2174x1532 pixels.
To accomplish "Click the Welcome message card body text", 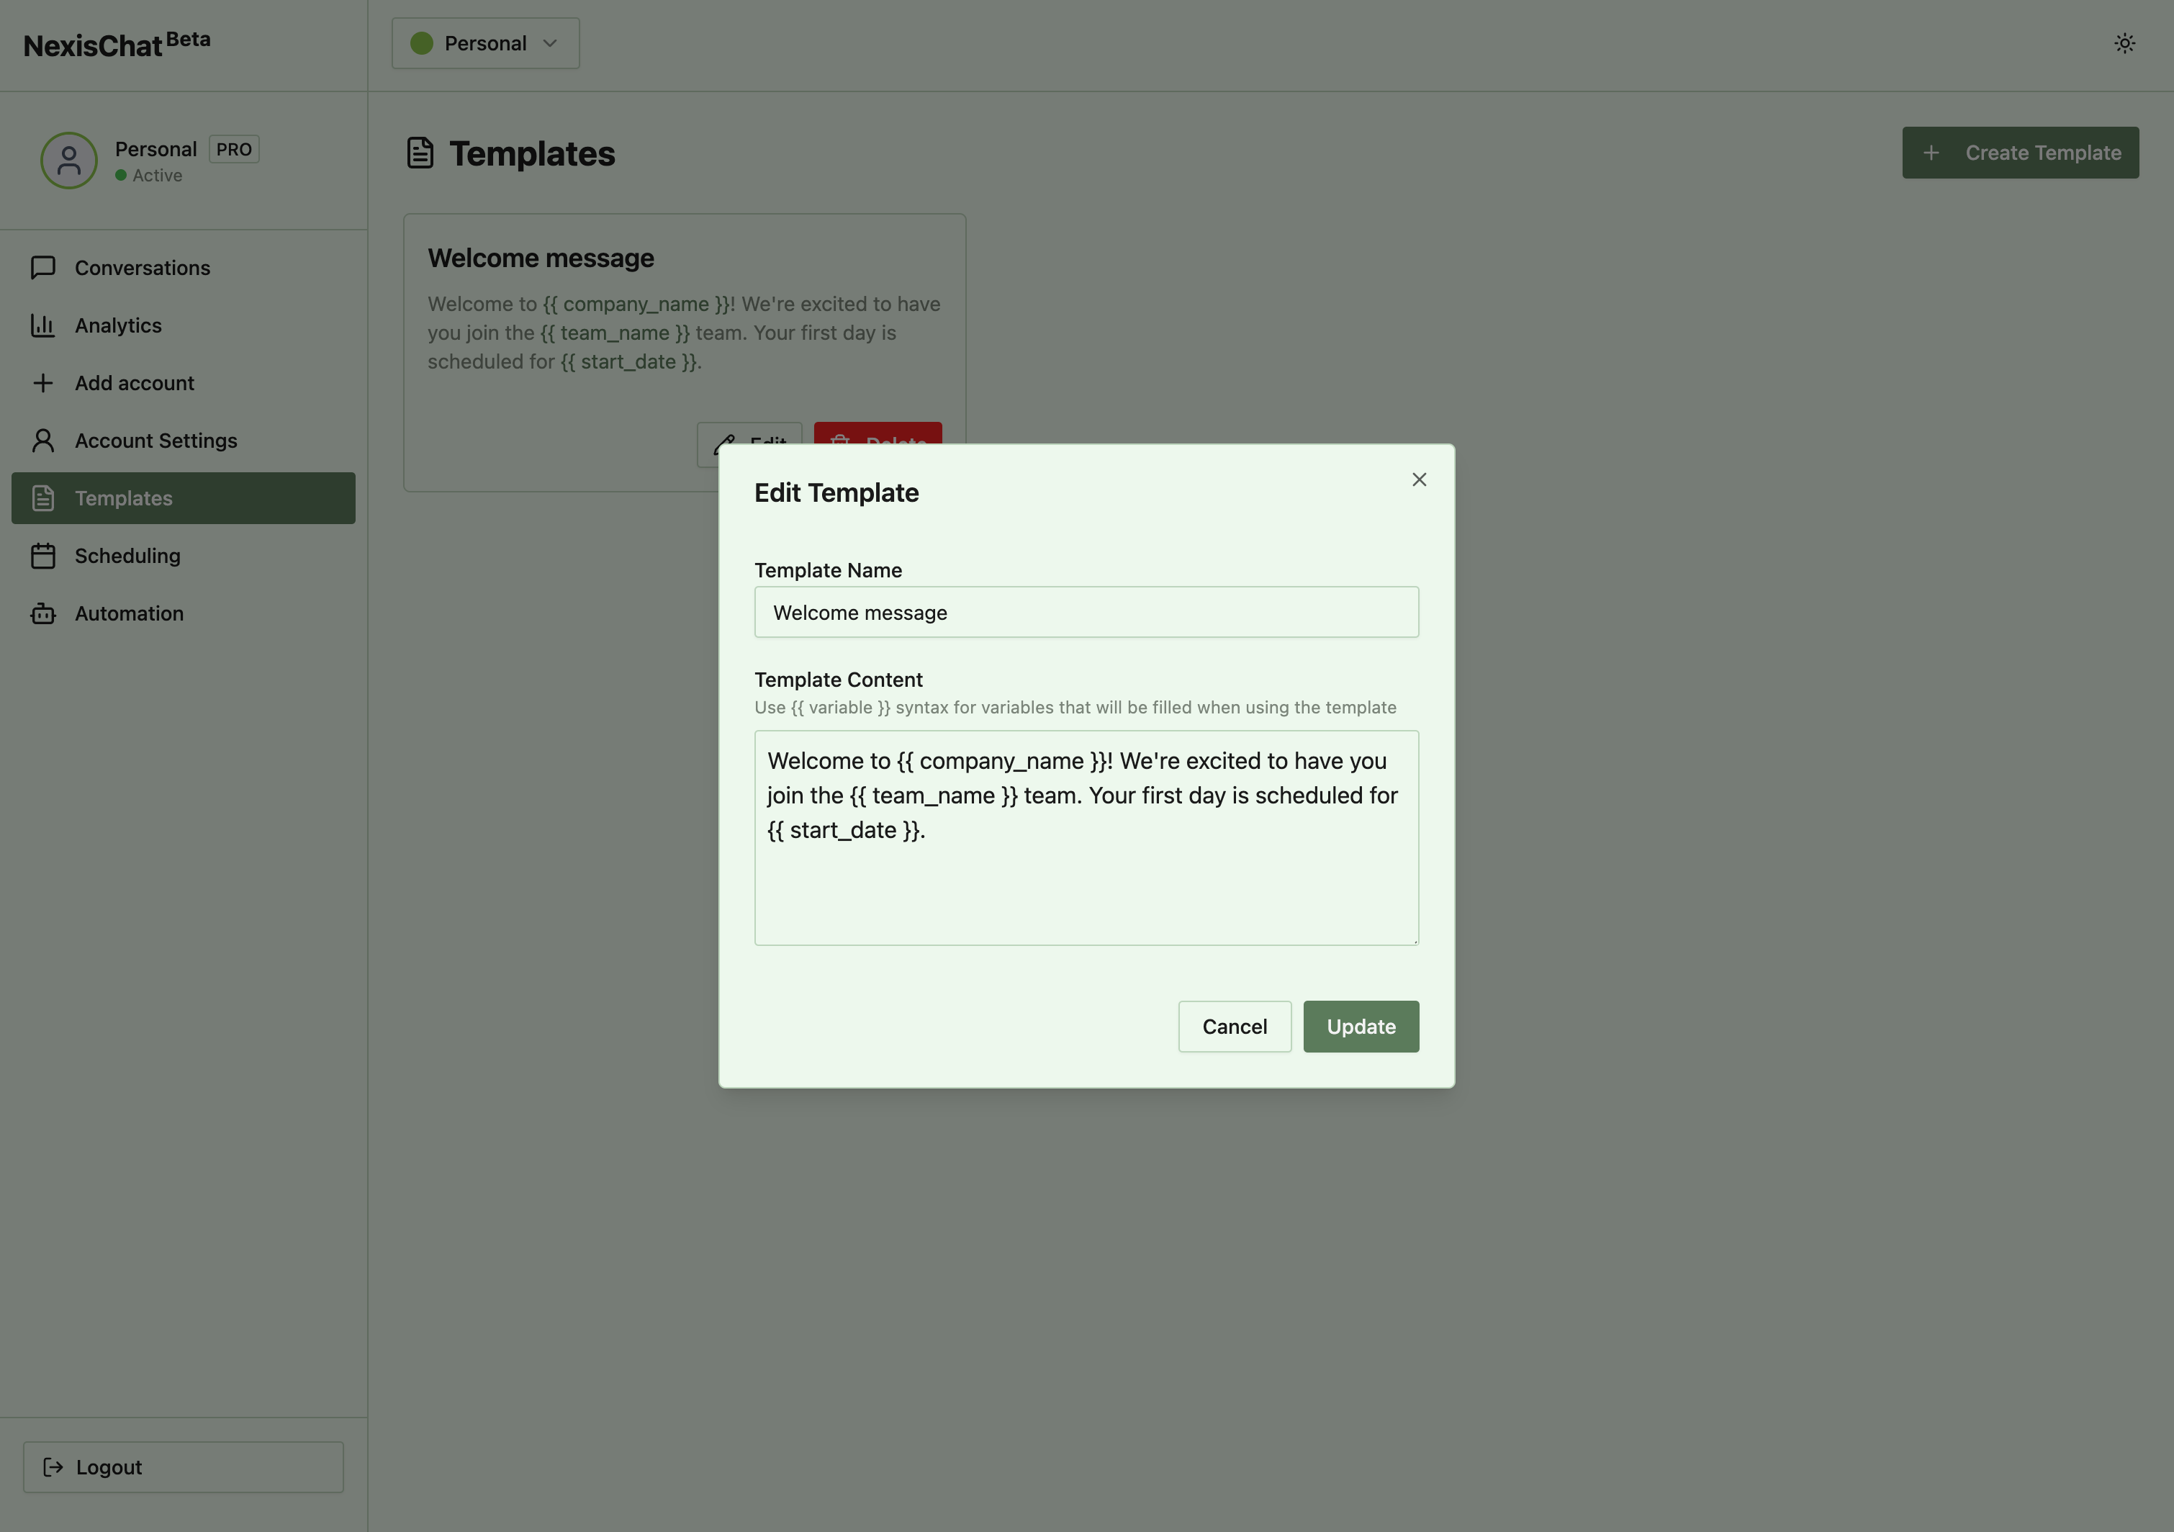I will click(684, 333).
